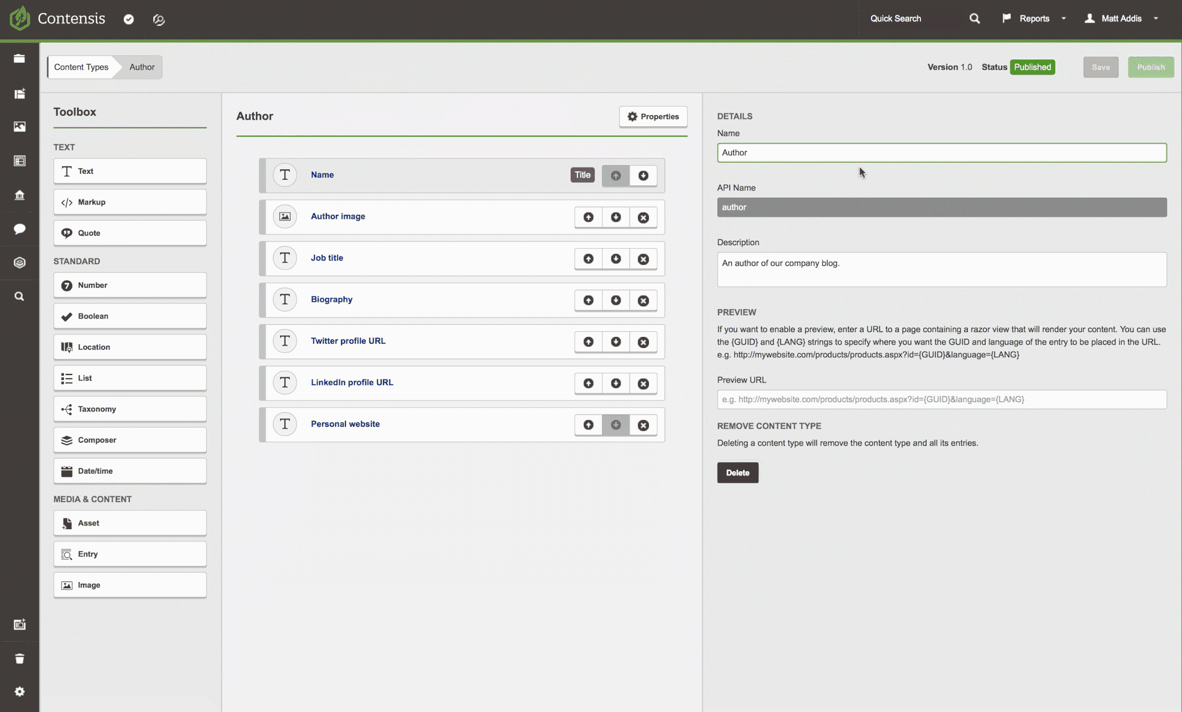Add a Markup field from Toolbox
Screen dimensions: 1182x712
coord(130,202)
